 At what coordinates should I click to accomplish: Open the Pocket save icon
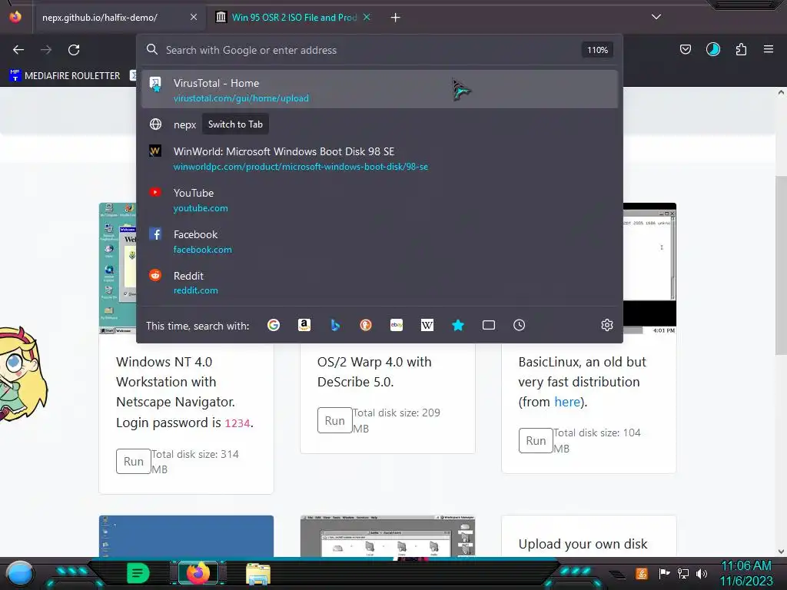click(685, 49)
